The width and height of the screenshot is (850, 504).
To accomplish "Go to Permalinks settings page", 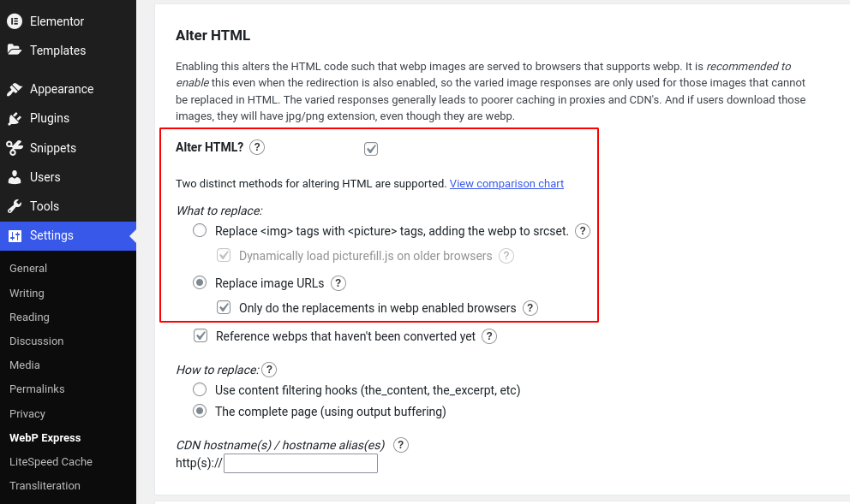I will [37, 388].
